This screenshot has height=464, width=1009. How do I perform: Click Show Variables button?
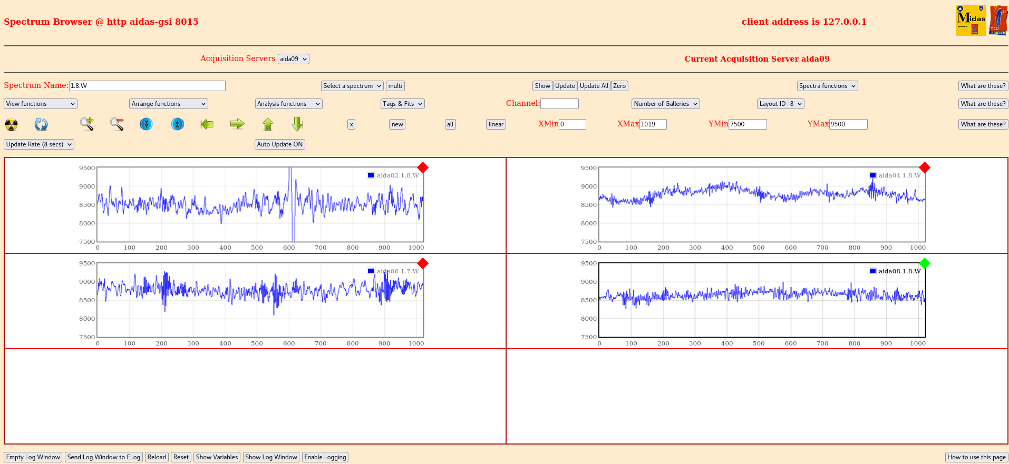(x=217, y=457)
